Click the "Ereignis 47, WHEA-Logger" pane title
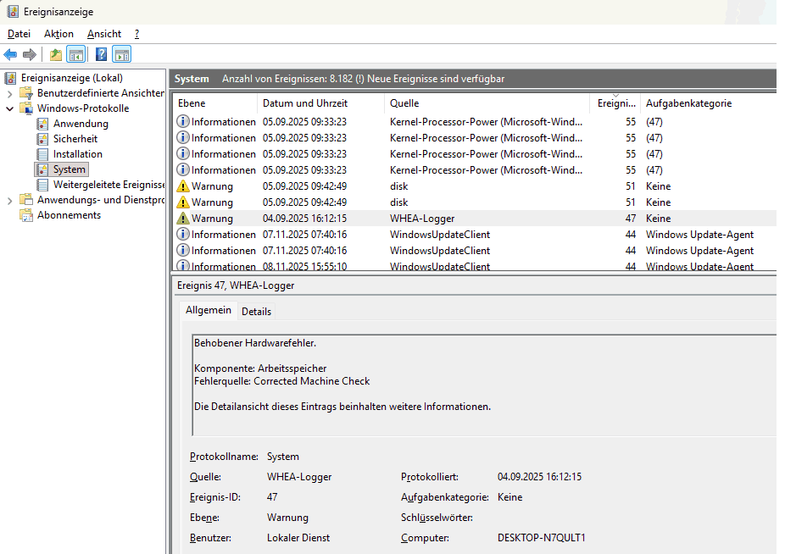Viewport: 785px width, 554px height. pos(236,285)
